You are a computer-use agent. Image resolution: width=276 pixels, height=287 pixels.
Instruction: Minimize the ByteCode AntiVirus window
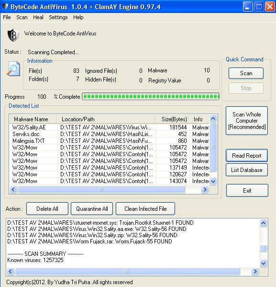[247, 7]
